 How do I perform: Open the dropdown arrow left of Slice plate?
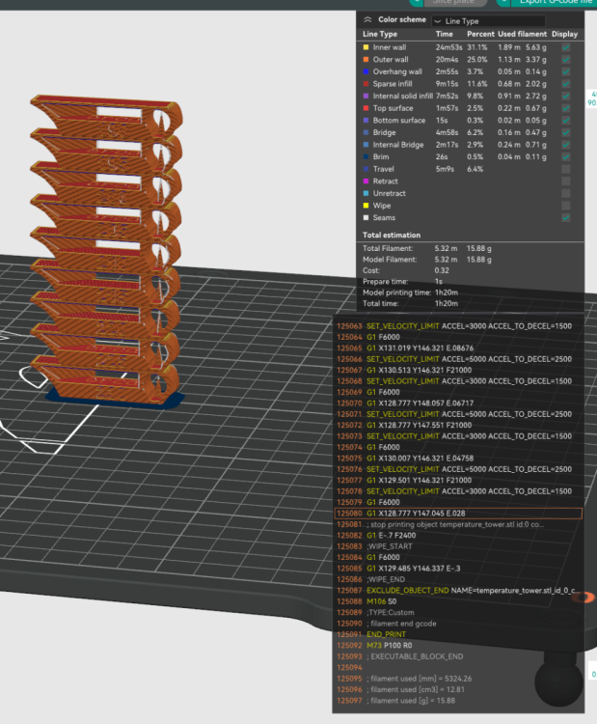coord(416,2)
